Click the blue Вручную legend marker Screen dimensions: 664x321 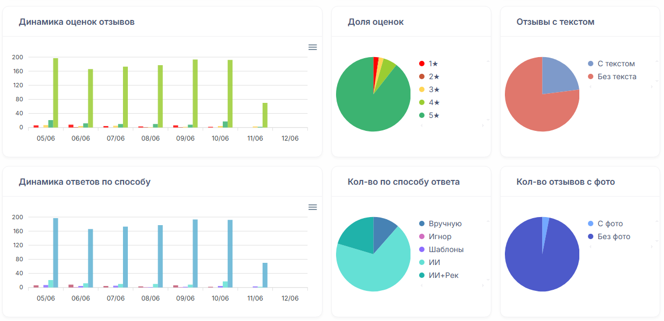click(422, 224)
